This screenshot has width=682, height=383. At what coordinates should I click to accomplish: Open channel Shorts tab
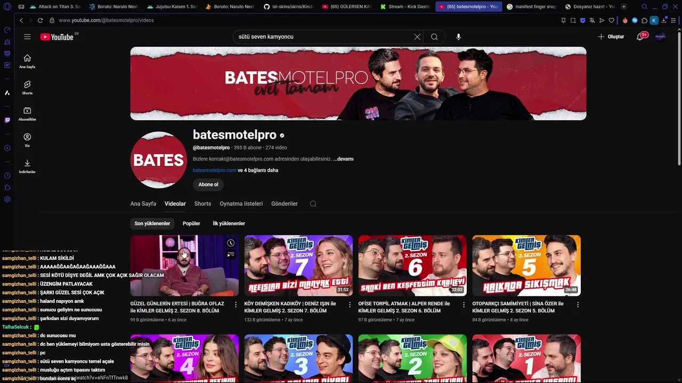202,204
